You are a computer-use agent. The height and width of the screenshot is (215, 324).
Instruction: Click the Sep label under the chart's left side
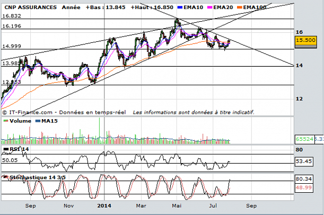coord(30,206)
